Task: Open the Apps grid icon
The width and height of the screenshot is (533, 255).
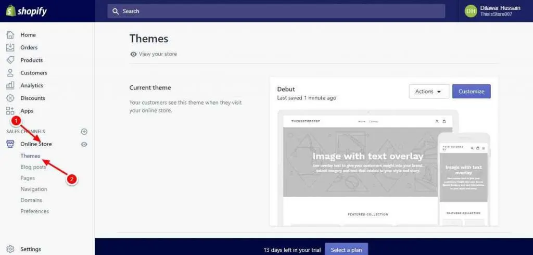Action: pyautogui.click(x=10, y=110)
